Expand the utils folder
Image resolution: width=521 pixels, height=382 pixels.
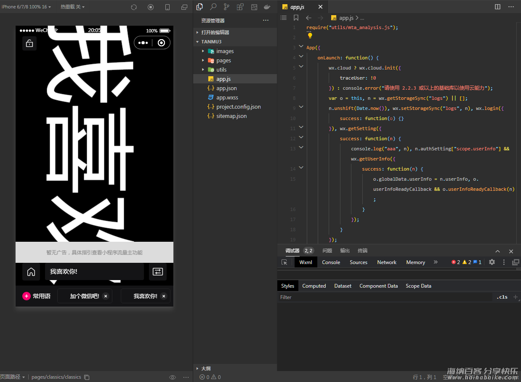pyautogui.click(x=203, y=69)
